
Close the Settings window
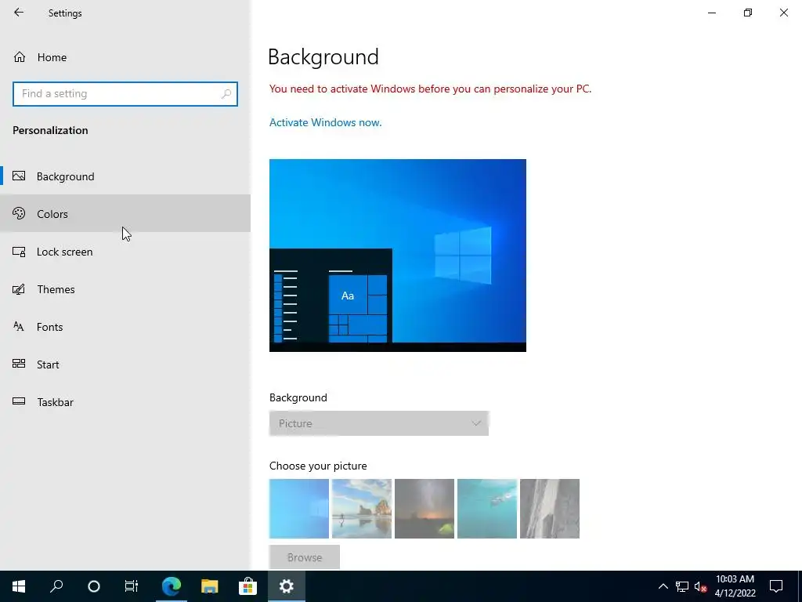tap(783, 13)
